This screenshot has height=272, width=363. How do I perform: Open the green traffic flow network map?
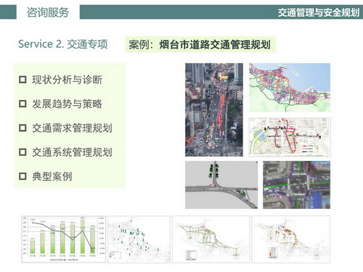(x=211, y=239)
